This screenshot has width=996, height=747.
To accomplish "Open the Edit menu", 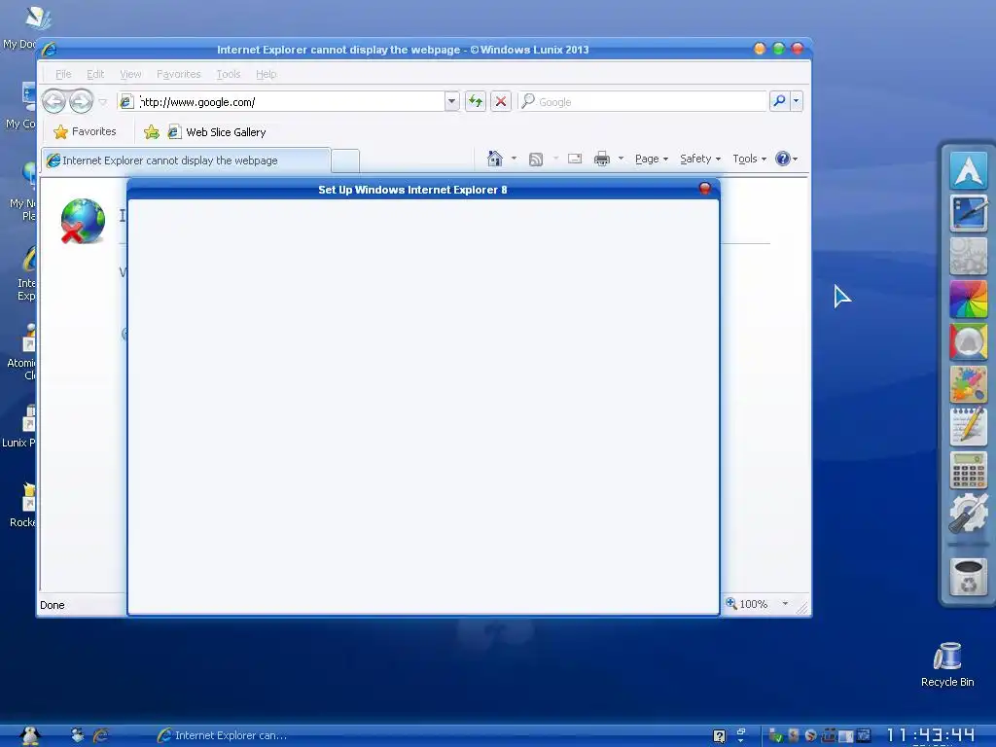I will pyautogui.click(x=95, y=74).
